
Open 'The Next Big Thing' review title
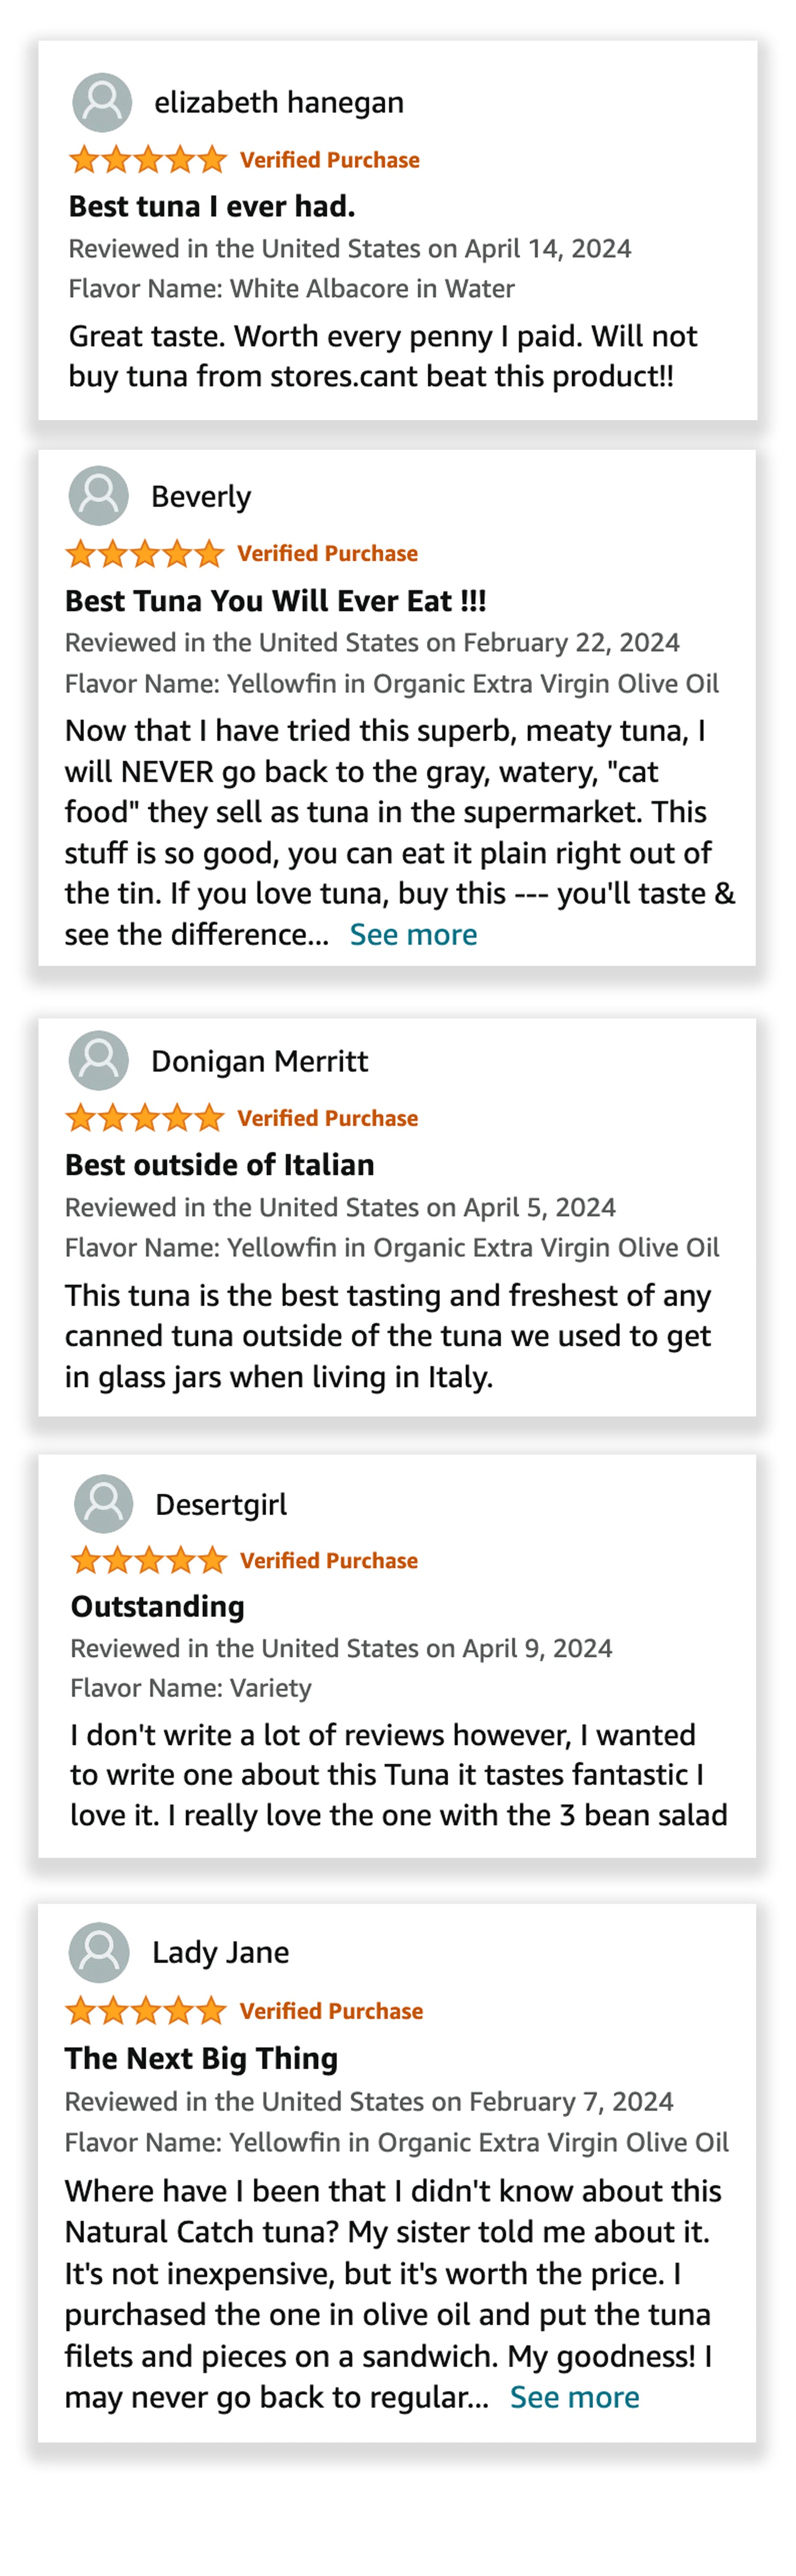[201, 2058]
